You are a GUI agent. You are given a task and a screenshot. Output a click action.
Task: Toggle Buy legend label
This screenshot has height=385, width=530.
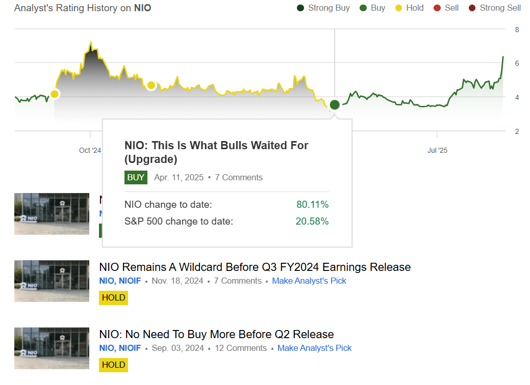[378, 8]
